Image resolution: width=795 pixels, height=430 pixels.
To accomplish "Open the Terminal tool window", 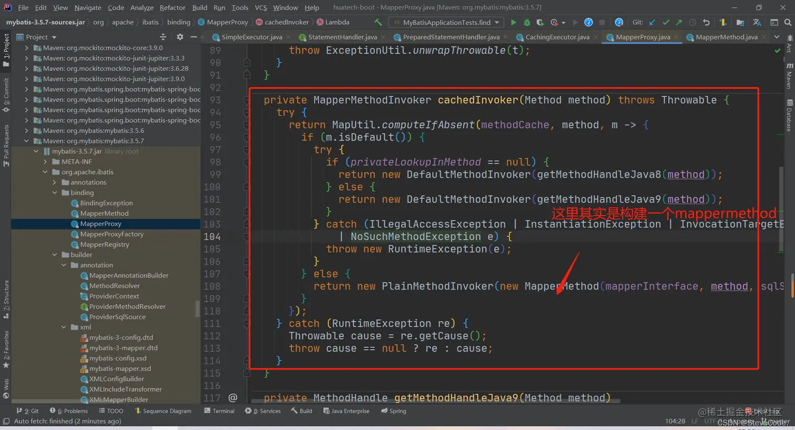I will click(x=219, y=411).
